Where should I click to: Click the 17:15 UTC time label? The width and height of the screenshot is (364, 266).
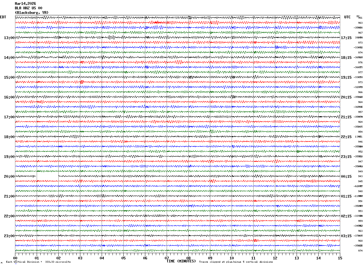346,38
